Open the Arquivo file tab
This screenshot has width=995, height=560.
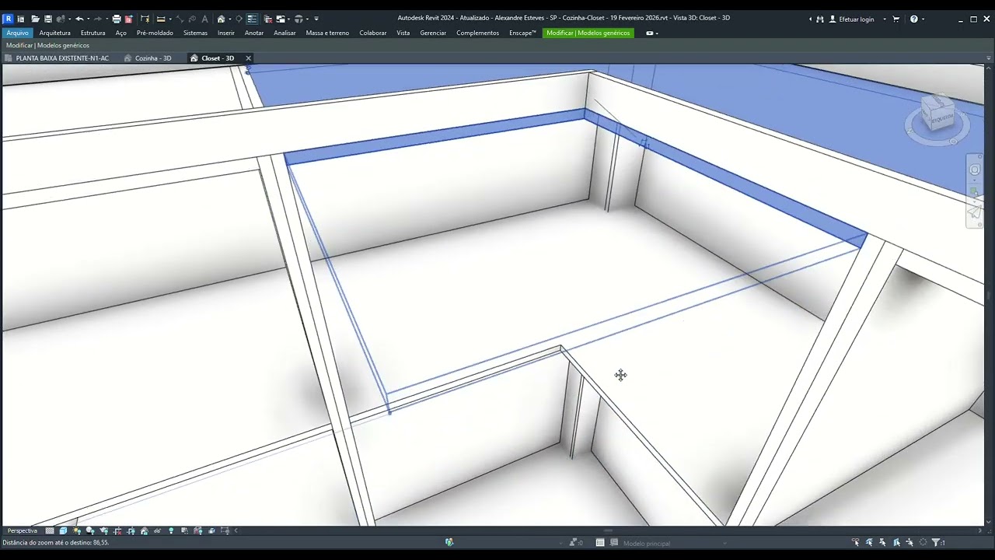(x=17, y=33)
